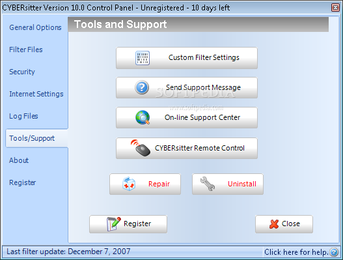The image size is (343, 260).
Task: Open the Internet Settings section
Action: click(36, 94)
